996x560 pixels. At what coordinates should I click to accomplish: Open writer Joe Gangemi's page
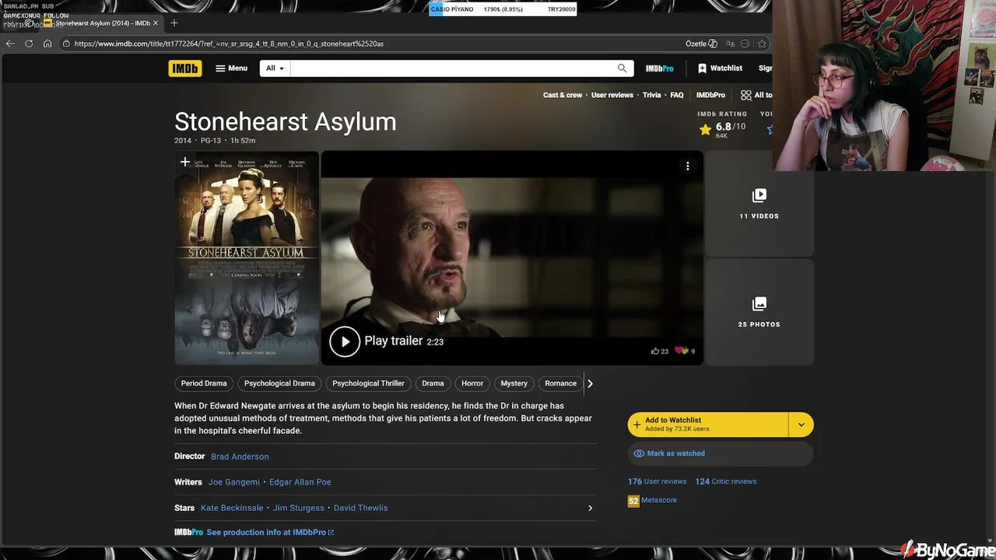(234, 482)
